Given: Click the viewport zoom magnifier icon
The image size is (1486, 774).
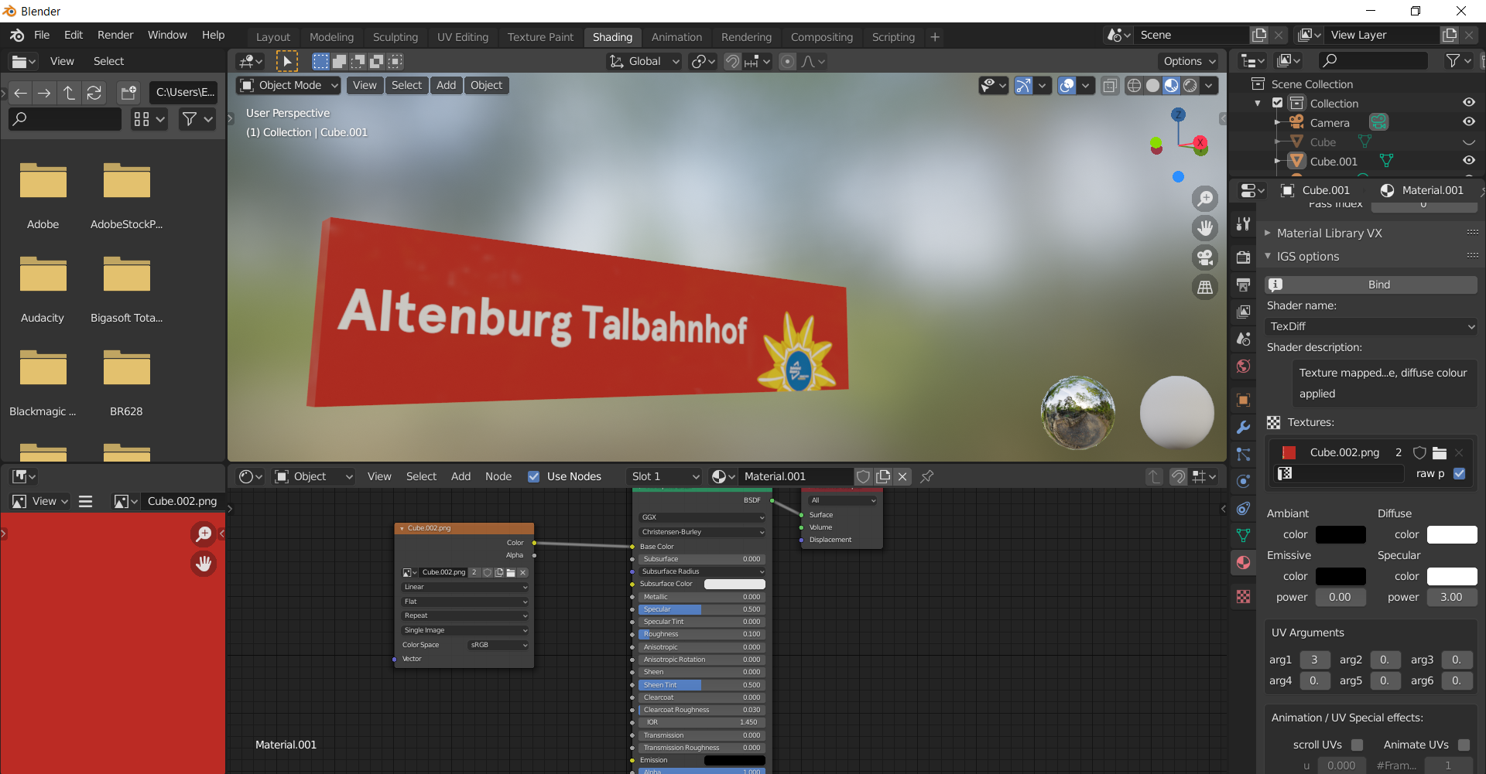Looking at the screenshot, I should 1205,199.
